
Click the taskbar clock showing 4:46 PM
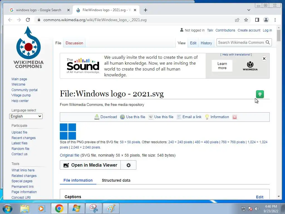[x=271, y=209]
